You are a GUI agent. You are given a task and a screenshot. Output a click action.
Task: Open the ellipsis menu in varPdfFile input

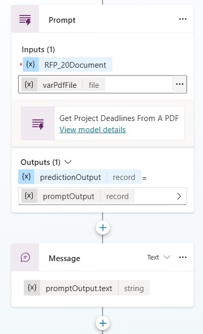[180, 84]
